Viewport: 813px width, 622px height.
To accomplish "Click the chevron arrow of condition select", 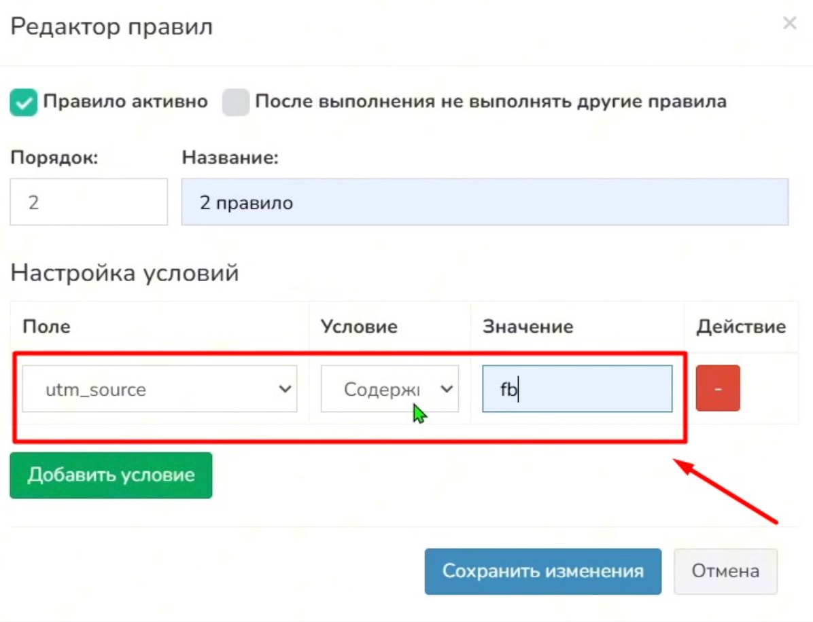I will coord(447,389).
